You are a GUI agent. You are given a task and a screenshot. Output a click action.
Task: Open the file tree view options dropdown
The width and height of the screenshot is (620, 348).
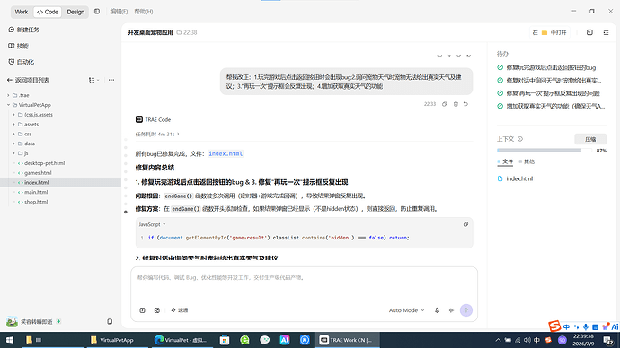(93, 80)
